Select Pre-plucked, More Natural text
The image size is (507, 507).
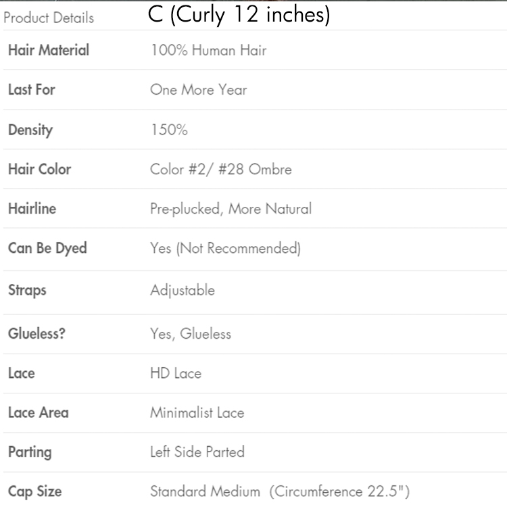pos(231,209)
